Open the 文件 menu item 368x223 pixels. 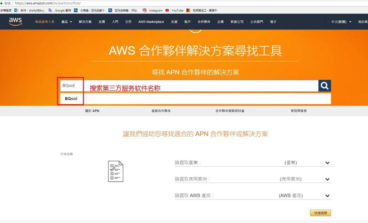coord(128,22)
